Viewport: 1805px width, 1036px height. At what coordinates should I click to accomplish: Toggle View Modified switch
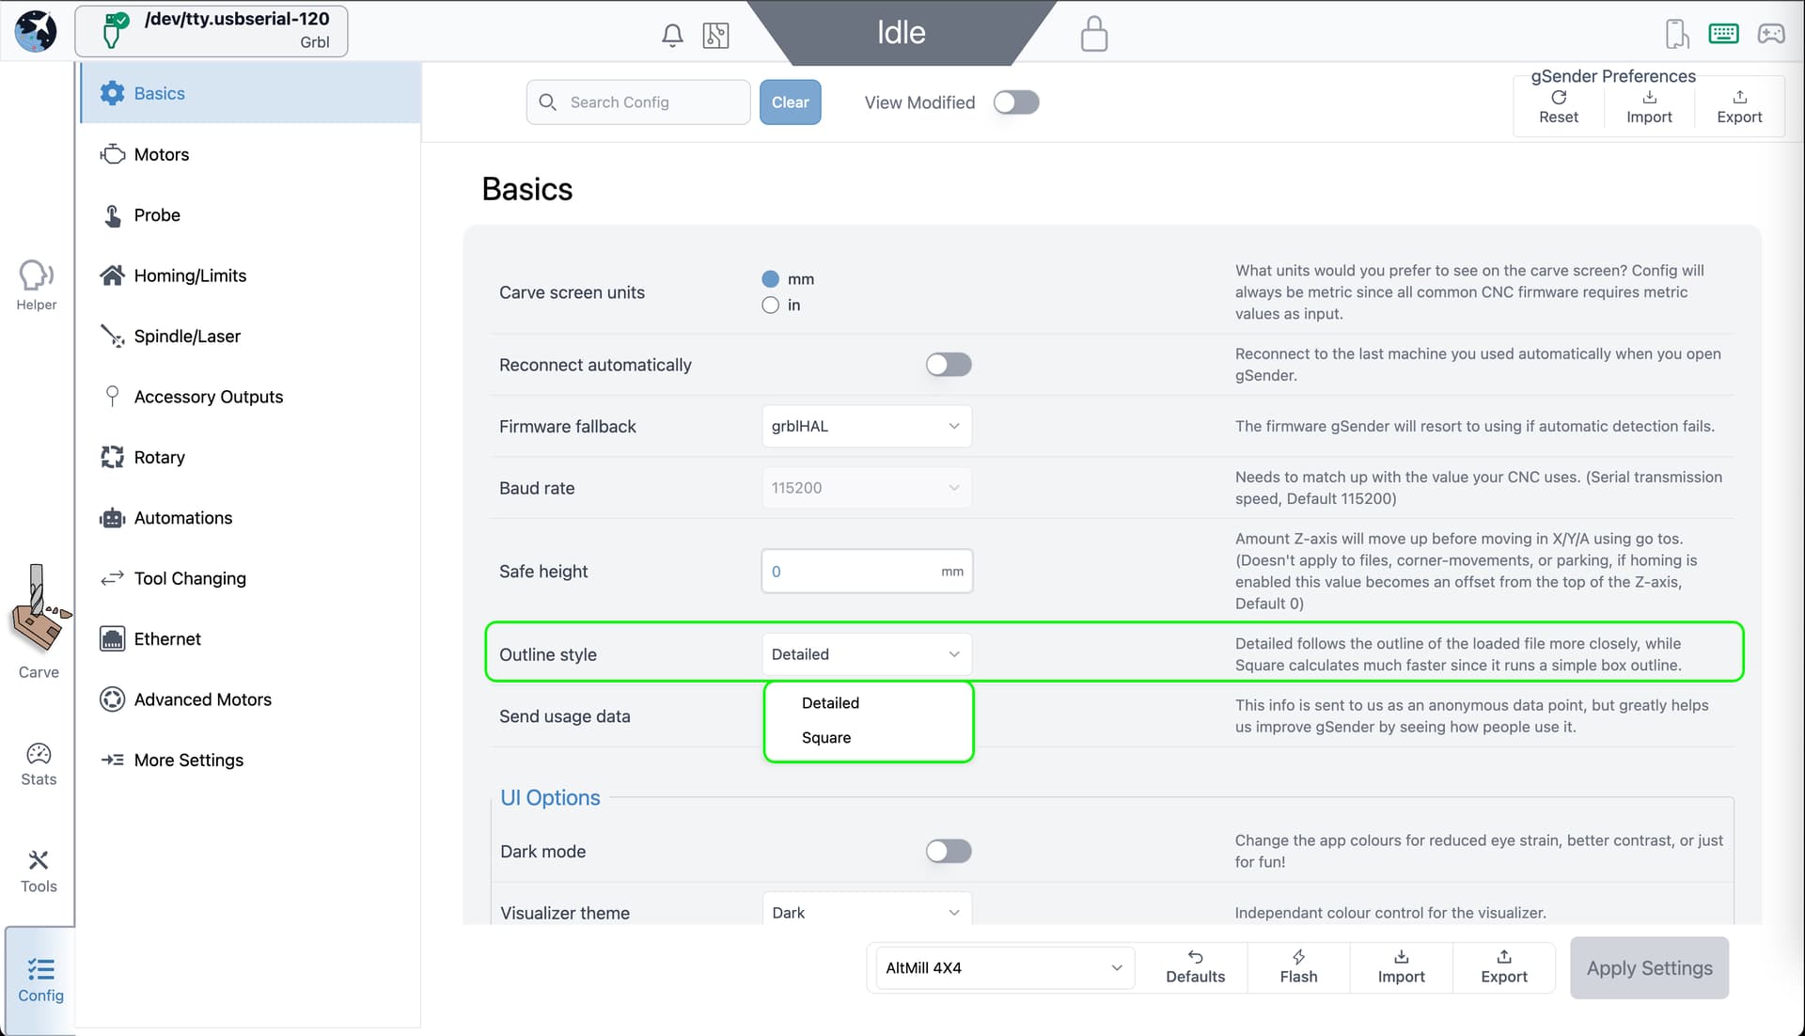1016,102
